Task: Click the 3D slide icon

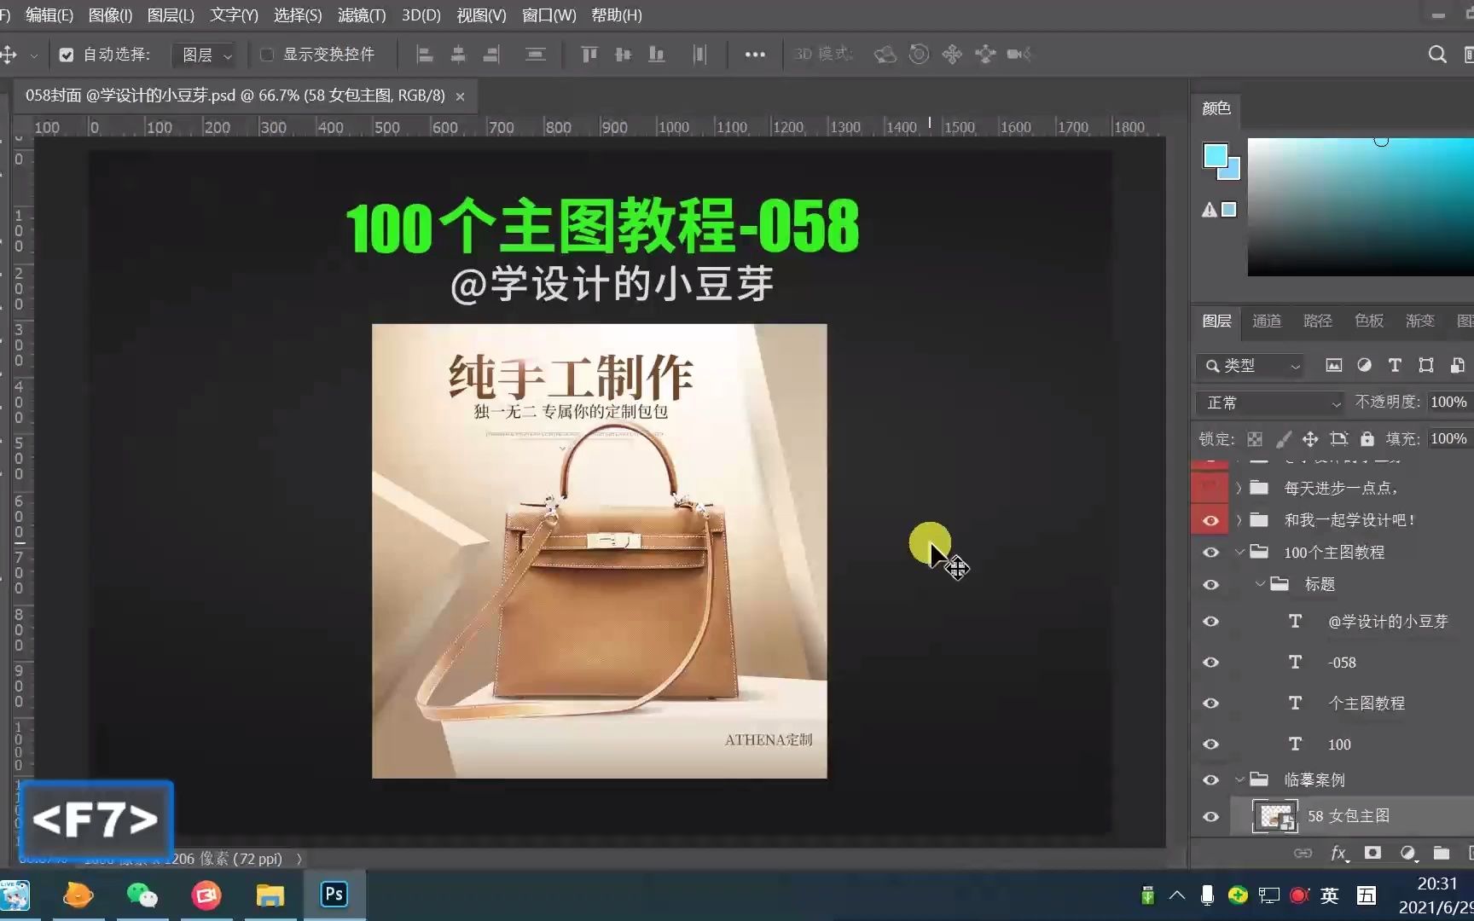Action: pyautogui.click(x=985, y=55)
